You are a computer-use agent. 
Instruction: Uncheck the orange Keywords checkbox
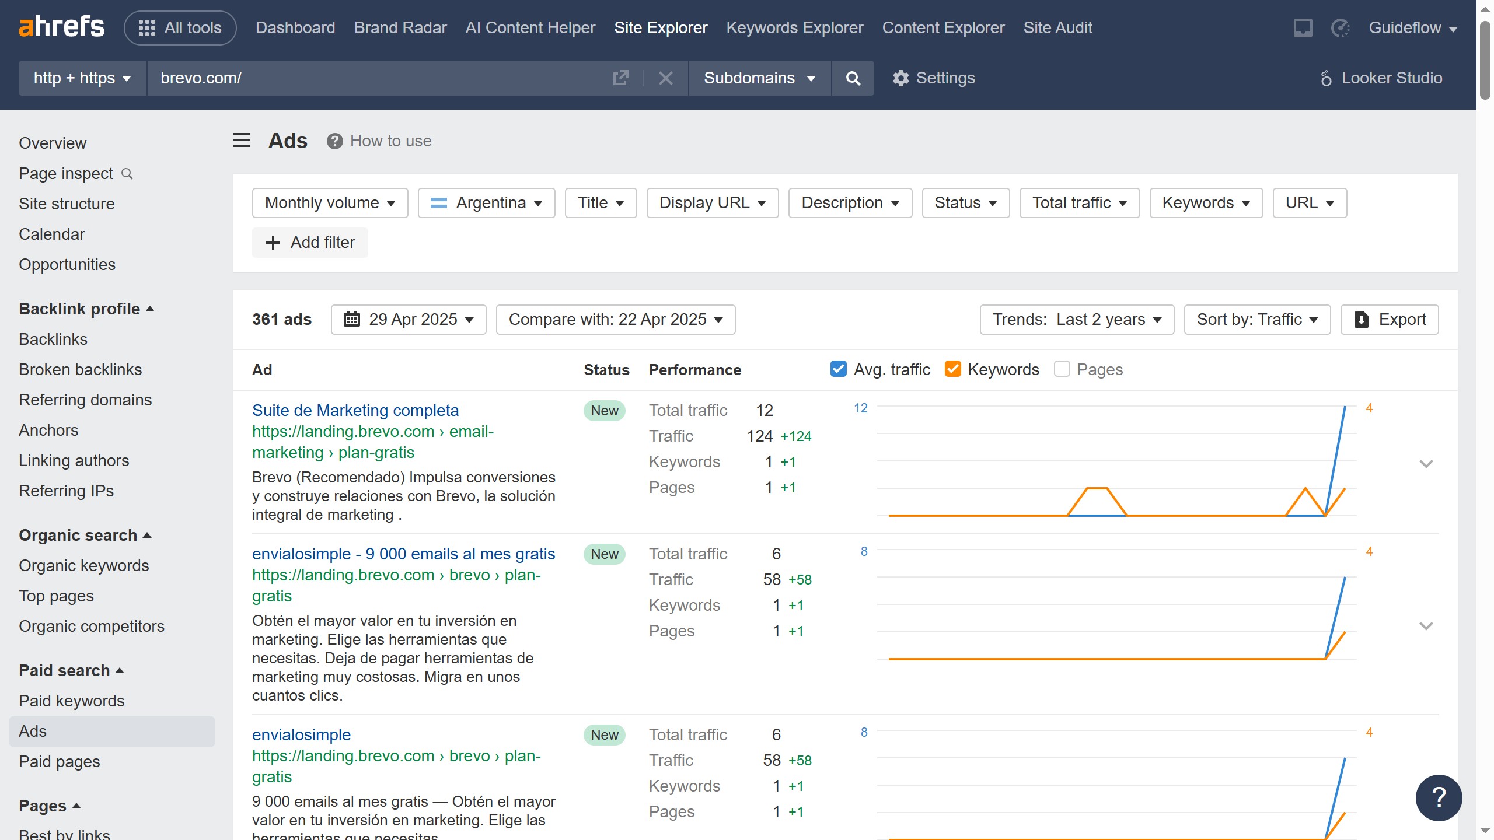[x=952, y=369]
